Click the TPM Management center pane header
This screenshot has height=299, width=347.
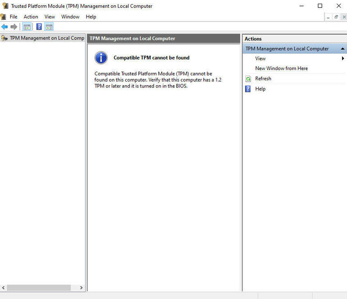click(164, 38)
